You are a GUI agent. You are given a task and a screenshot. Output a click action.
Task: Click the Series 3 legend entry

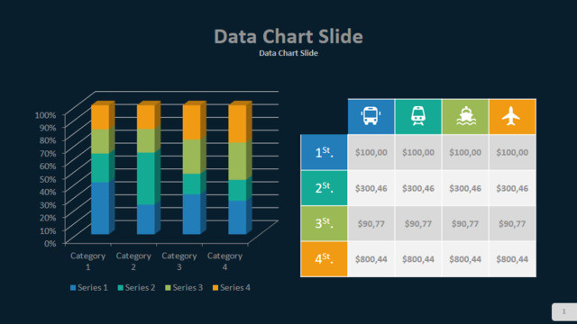[x=184, y=288]
